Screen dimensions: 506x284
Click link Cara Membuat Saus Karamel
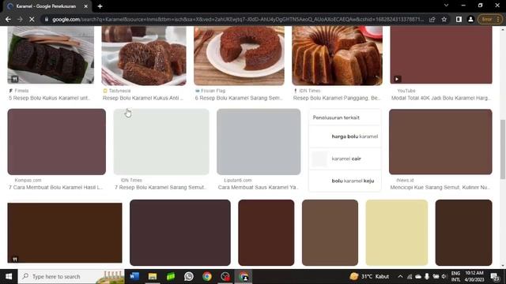point(259,188)
